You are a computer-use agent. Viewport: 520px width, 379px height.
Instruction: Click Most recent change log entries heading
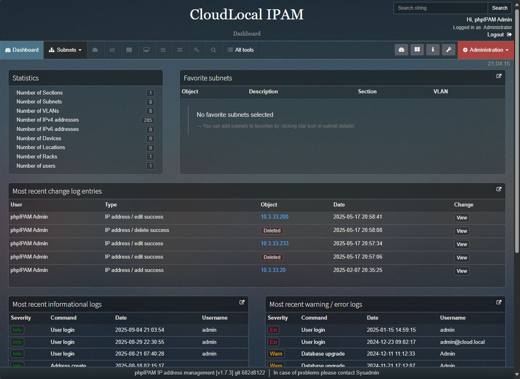point(57,192)
